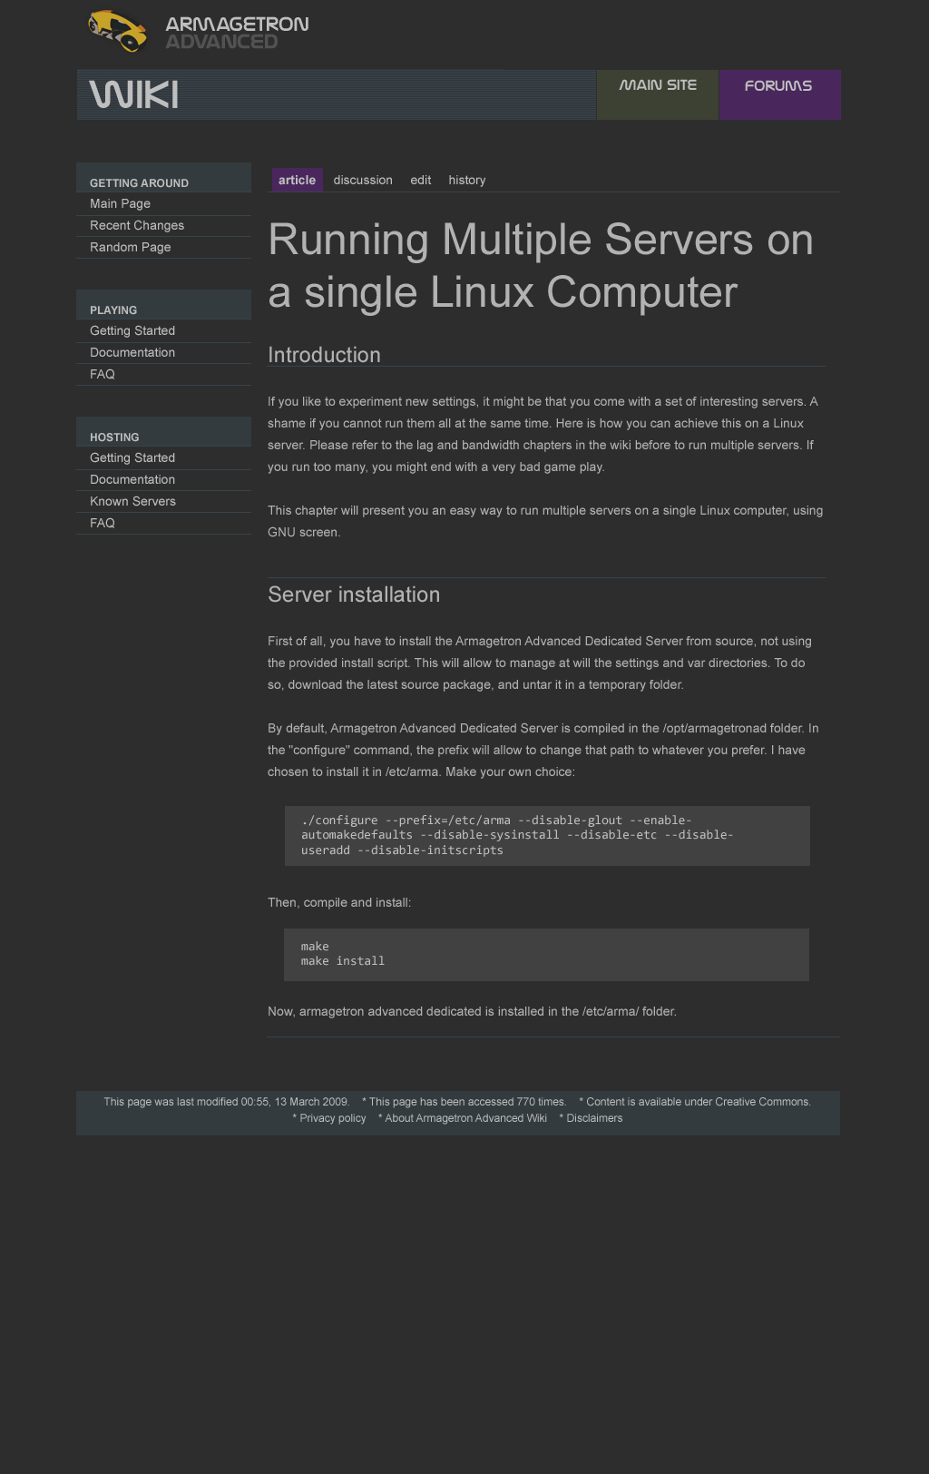Open the Disclaimers footer link
Viewport: 929px width, 1474px height.
tap(594, 1118)
